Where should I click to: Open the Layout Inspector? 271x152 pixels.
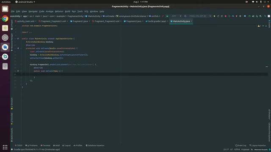(257, 145)
